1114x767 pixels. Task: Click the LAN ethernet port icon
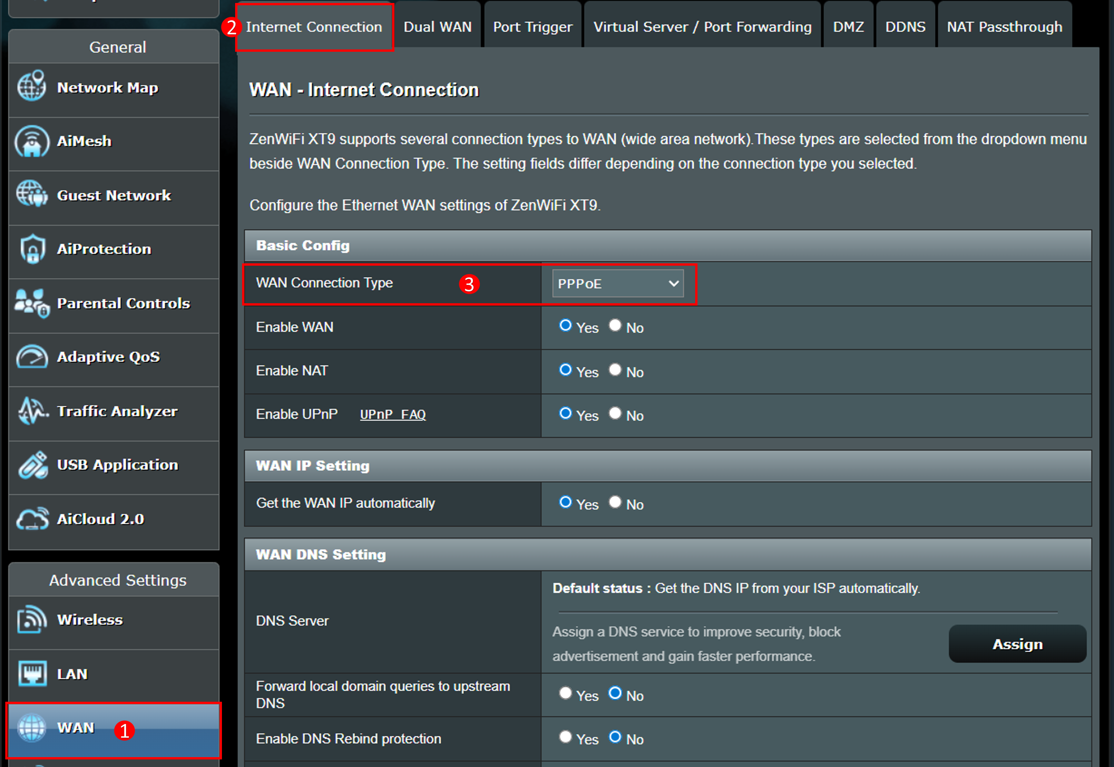(x=32, y=674)
